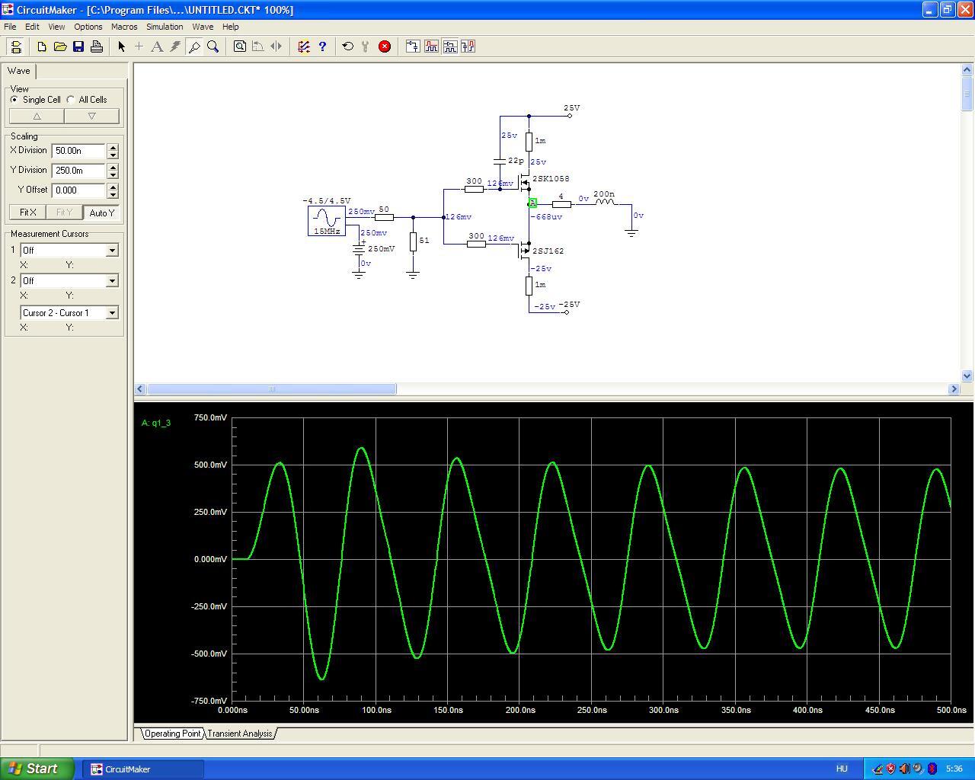Screen dimensions: 975x780
Task: Select the Single Cell radio button
Action: 14,100
